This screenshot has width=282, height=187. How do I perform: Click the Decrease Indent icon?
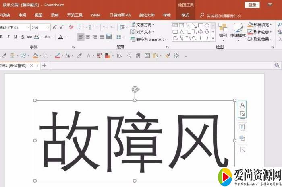click(106, 27)
